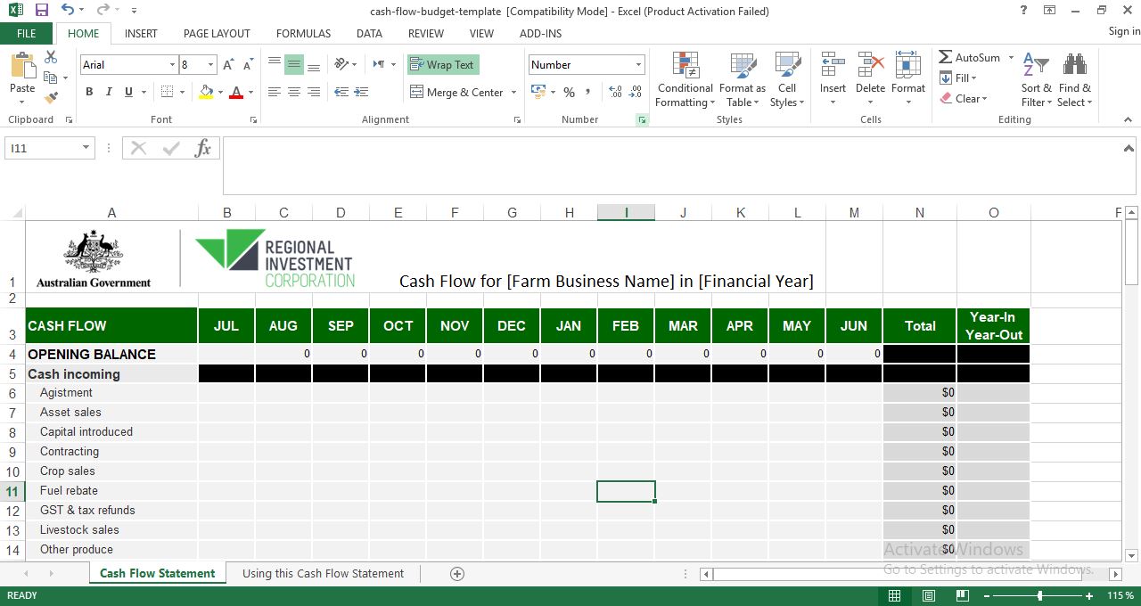This screenshot has height=606, width=1141.
Task: Open Format as Table gallery
Action: [x=743, y=80]
